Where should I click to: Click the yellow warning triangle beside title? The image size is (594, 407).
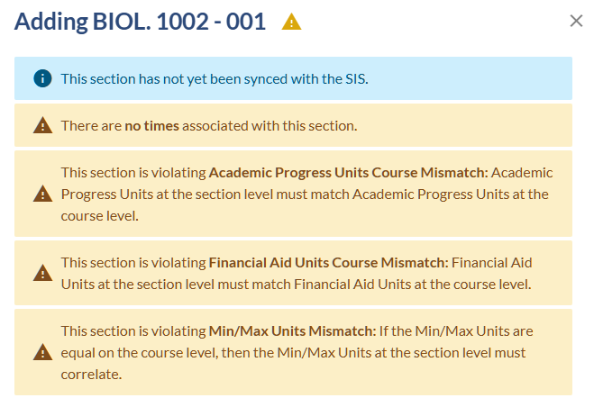pos(291,22)
